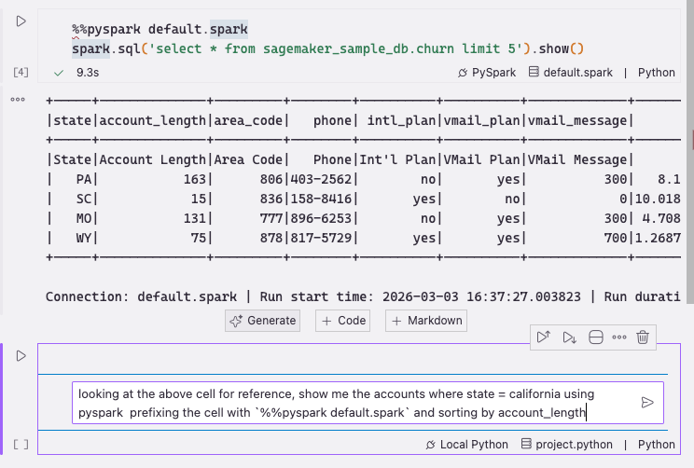Click the empty [ ] execution count
Screen dimensions: 694x468
[21, 445]
